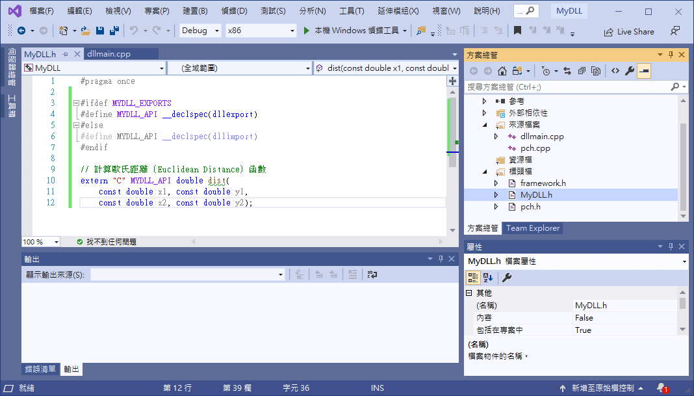Click the Sync with Active Document icon

click(x=567, y=71)
